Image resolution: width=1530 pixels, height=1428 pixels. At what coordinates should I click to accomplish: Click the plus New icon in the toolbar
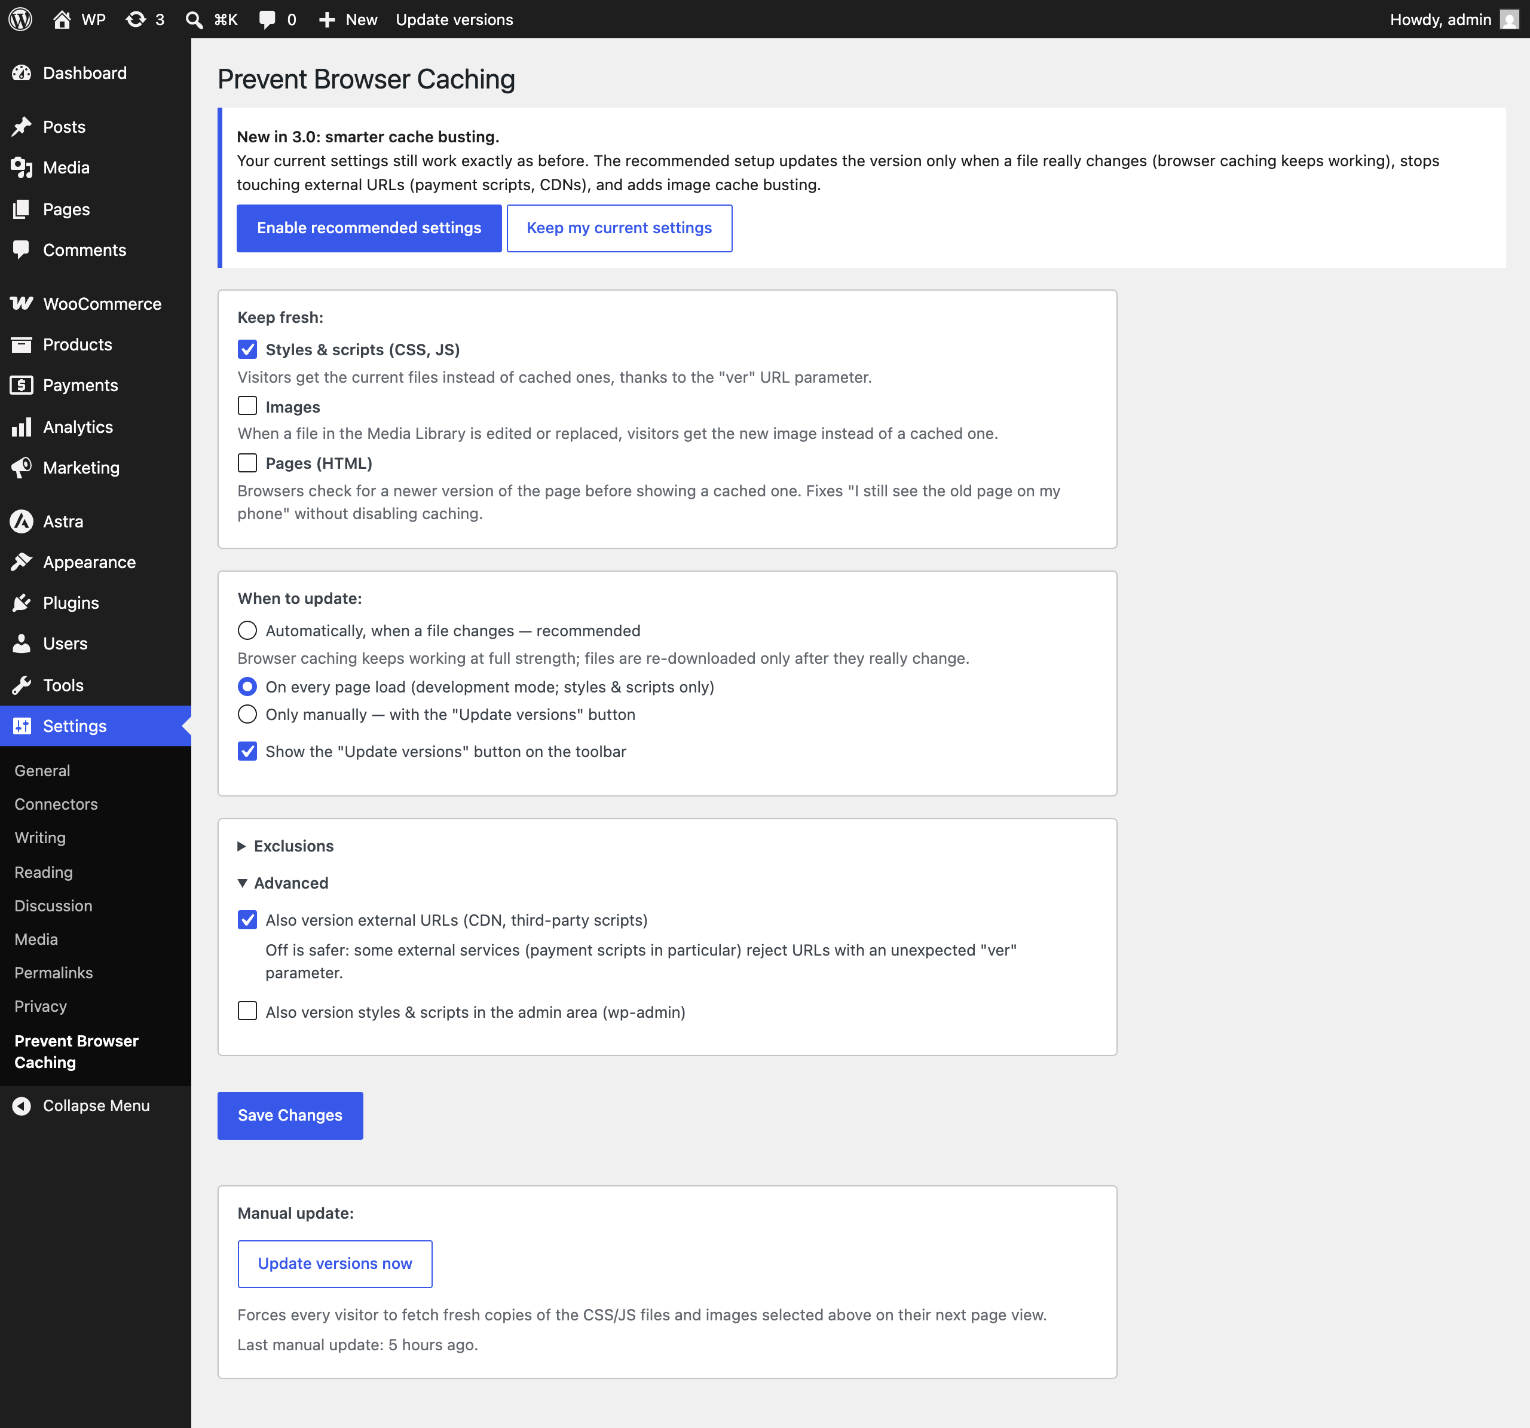tap(326, 19)
